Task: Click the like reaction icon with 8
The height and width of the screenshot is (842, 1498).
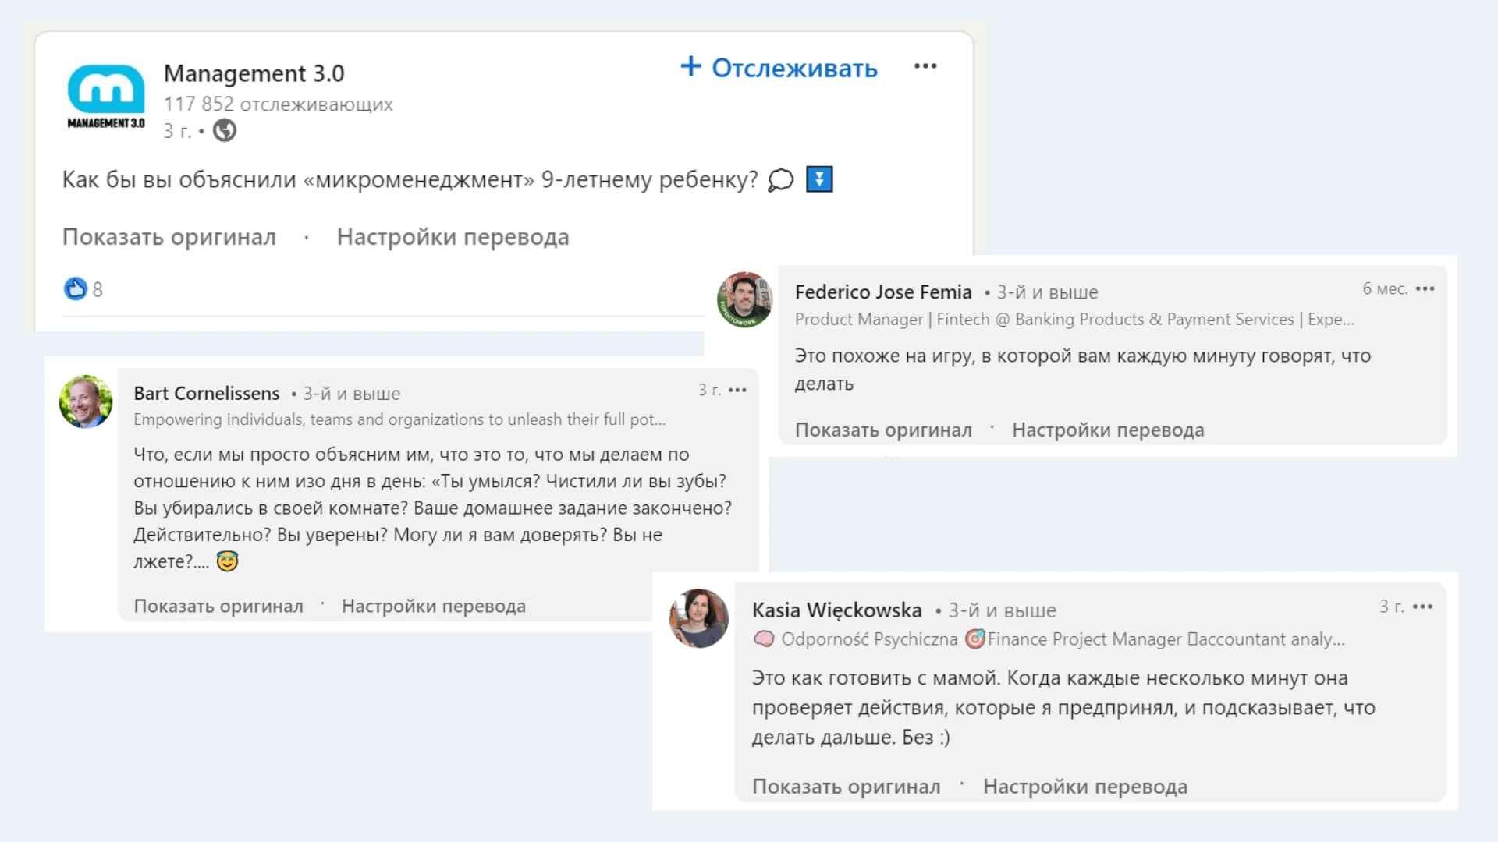Action: [76, 289]
